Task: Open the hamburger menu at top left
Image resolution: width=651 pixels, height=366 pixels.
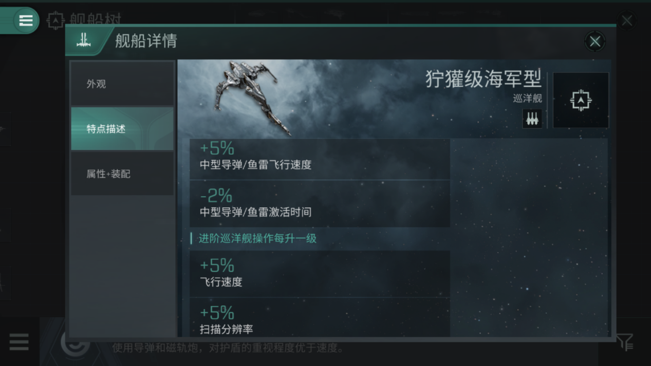Action: click(x=26, y=21)
